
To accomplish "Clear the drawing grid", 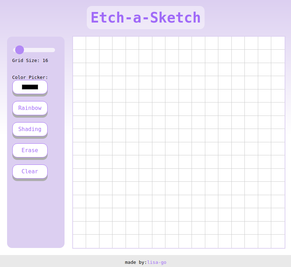I will tap(30, 172).
